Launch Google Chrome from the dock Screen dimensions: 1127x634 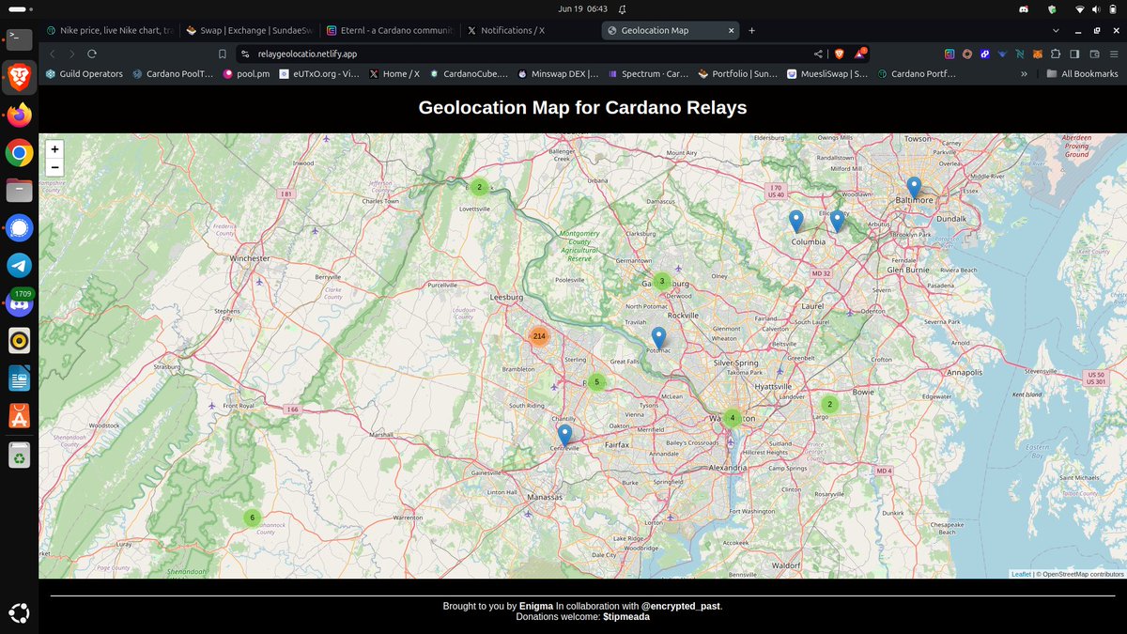pos(19,152)
